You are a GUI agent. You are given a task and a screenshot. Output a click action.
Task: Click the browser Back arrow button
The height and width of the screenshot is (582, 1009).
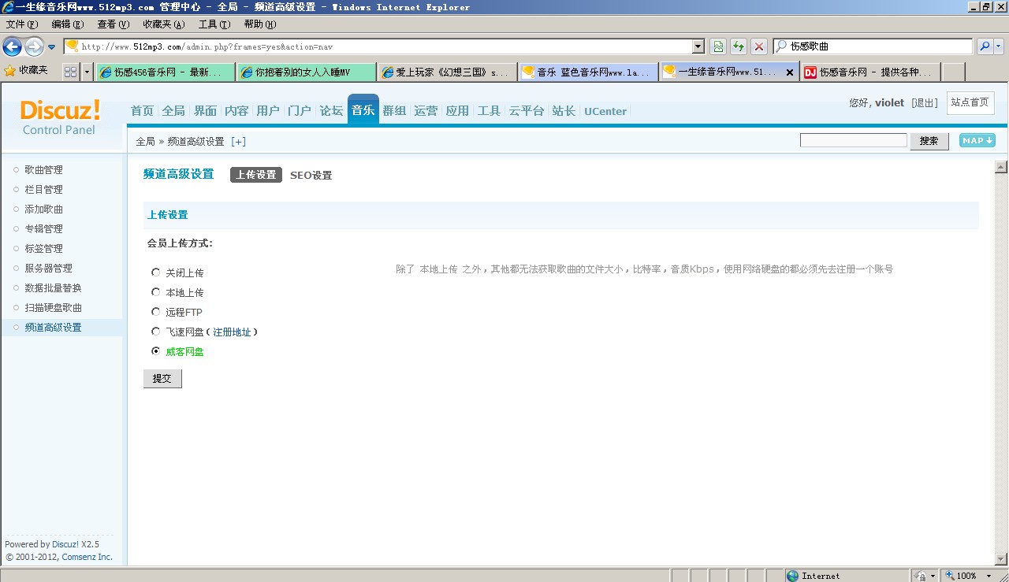[x=12, y=46]
